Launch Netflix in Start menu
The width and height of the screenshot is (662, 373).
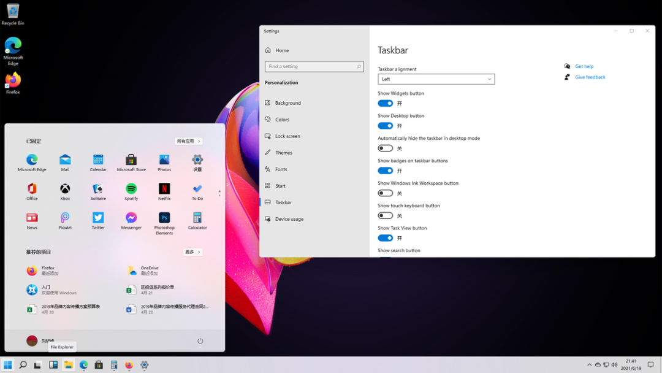pos(164,189)
